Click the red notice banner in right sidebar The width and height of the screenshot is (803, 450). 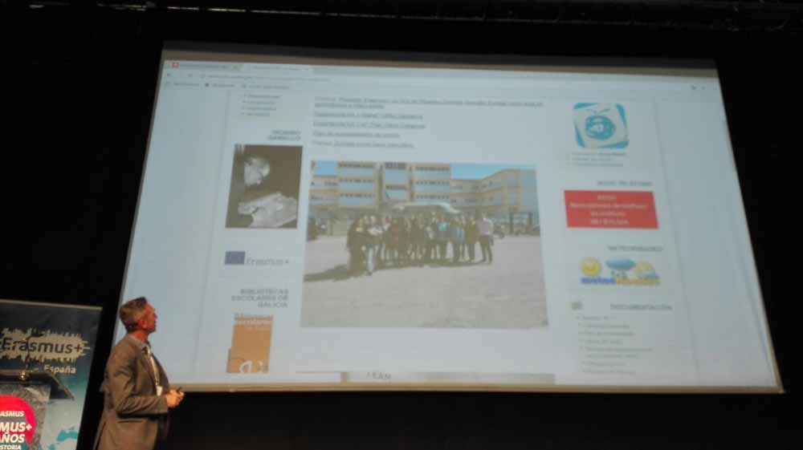[x=610, y=209]
